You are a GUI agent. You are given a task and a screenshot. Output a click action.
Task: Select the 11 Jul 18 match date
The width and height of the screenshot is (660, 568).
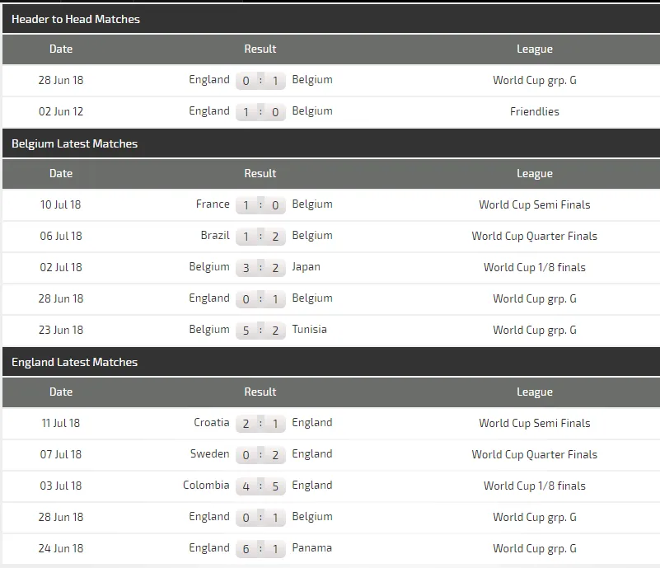point(61,423)
